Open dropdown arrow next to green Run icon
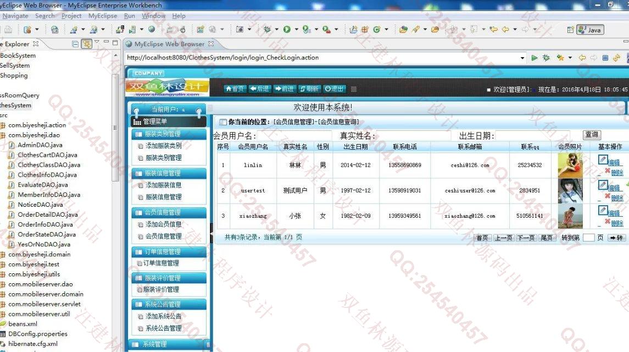The height and width of the screenshot is (352, 629). (297, 29)
